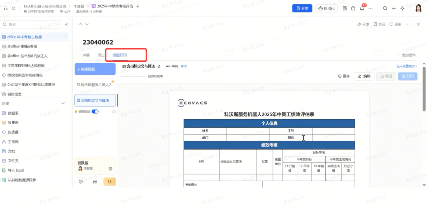Open the 自动化 button
Screen dimensions: 431x211
point(326,8)
